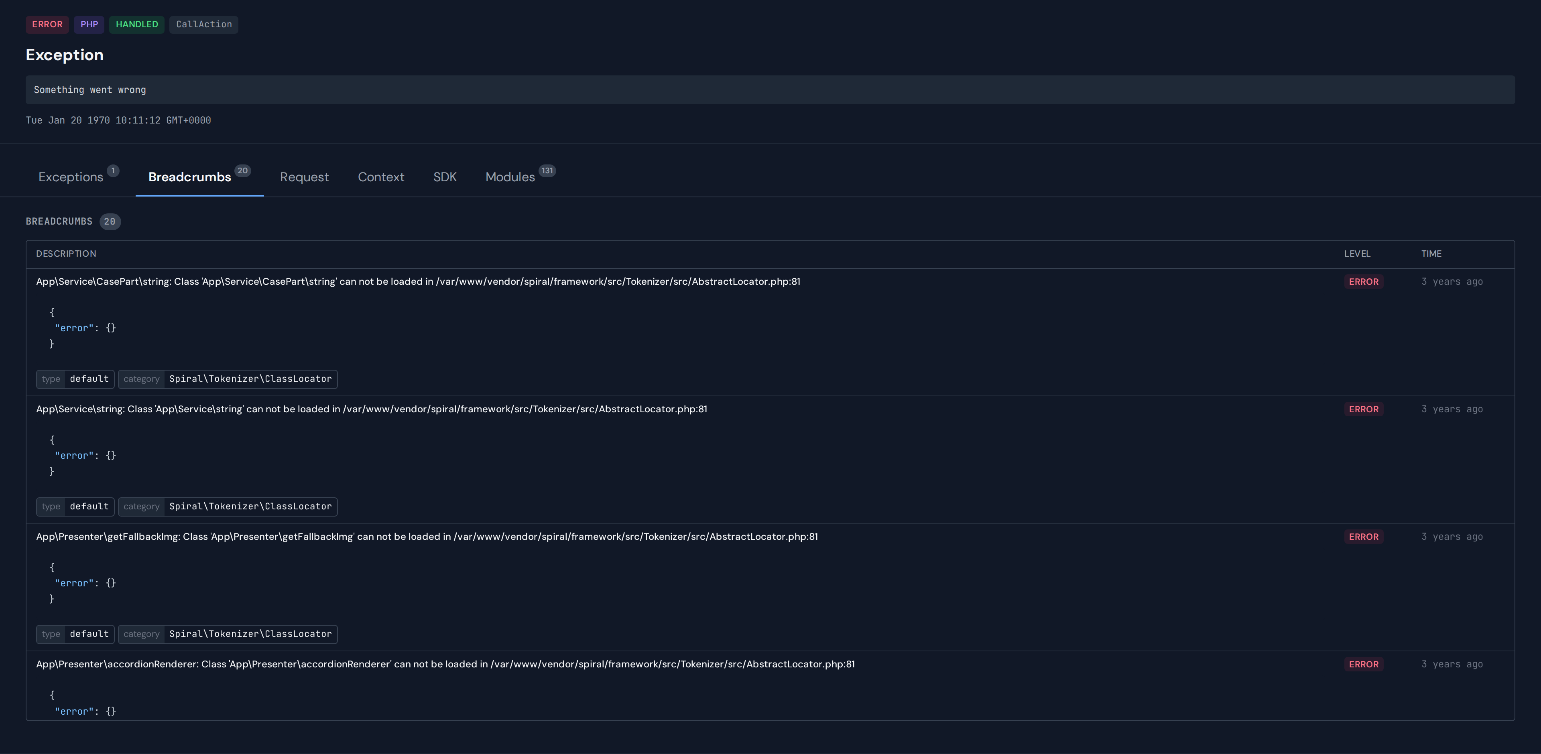This screenshot has height=754, width=1541.
Task: Click the TIME column header
Action: (1431, 254)
